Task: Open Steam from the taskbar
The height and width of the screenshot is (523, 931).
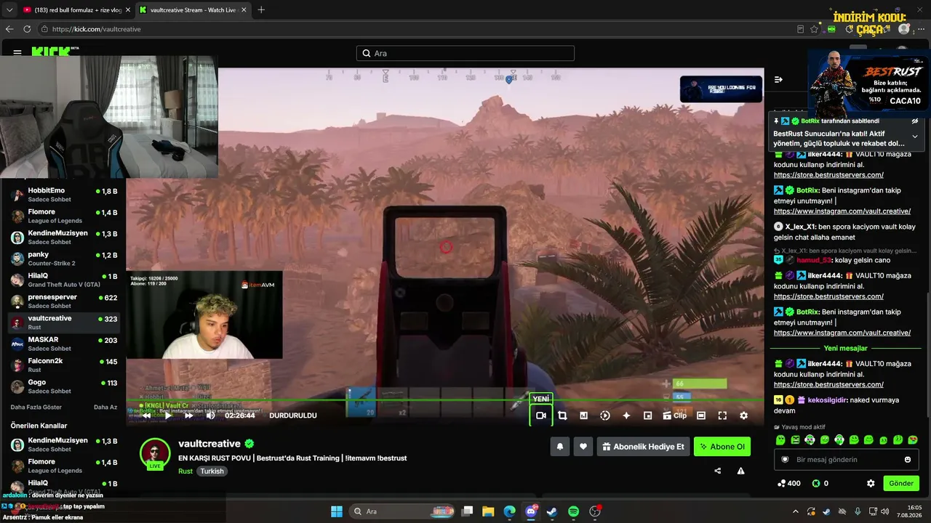Action: point(552,511)
